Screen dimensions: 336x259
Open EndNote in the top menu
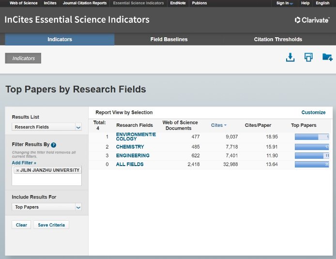pyautogui.click(x=178, y=3)
